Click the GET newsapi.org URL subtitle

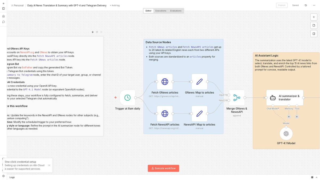165,128
